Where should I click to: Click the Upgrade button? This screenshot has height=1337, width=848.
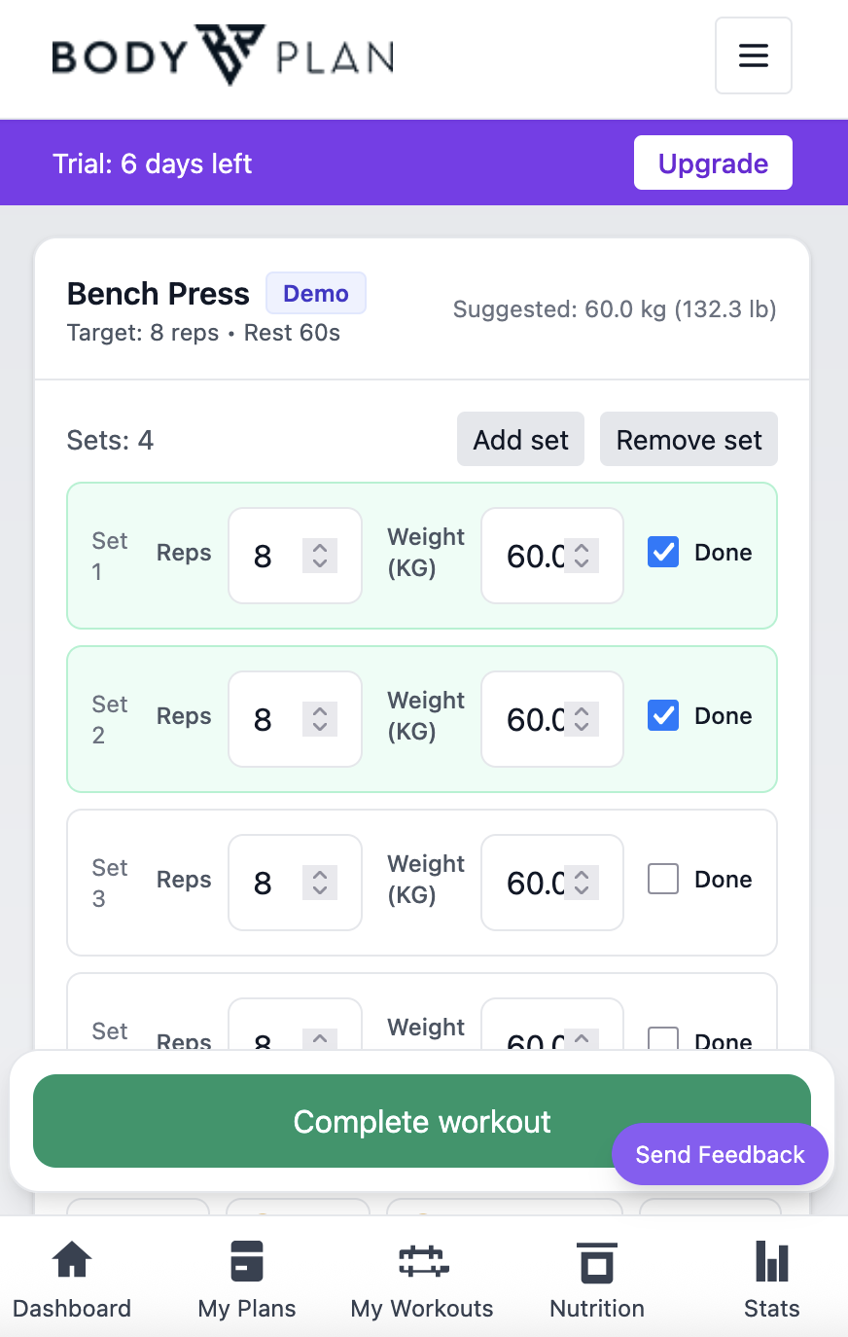click(713, 163)
